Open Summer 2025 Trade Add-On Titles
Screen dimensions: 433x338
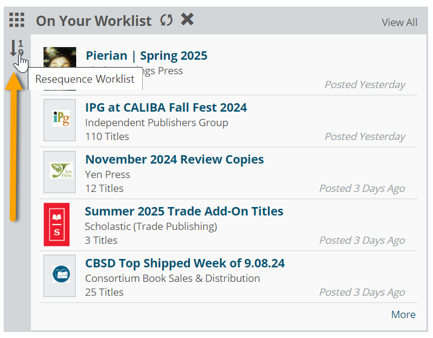(184, 211)
